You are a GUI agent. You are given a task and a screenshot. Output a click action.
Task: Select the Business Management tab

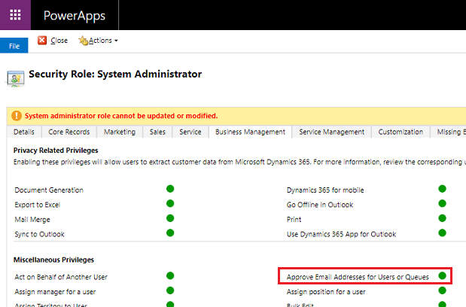(x=250, y=132)
